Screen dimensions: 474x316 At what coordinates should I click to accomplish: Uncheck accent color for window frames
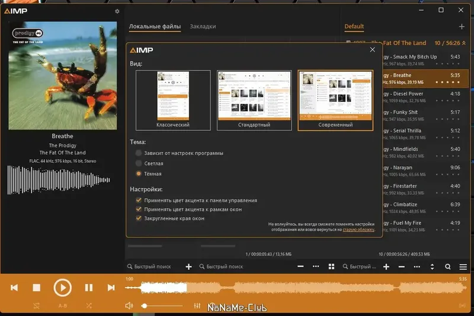coord(139,209)
